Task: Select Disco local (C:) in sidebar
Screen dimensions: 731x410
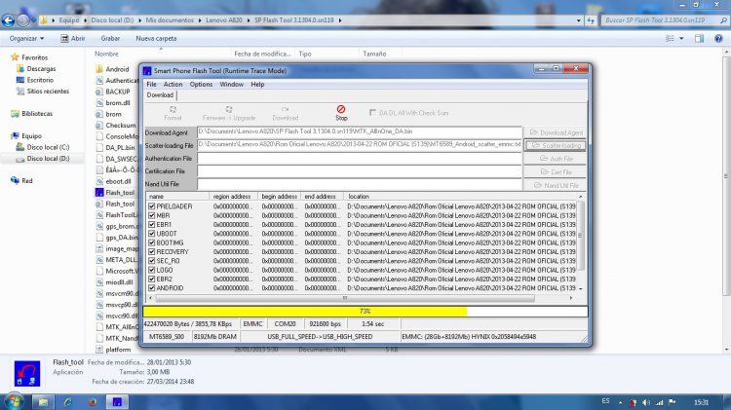Action: (x=48, y=147)
